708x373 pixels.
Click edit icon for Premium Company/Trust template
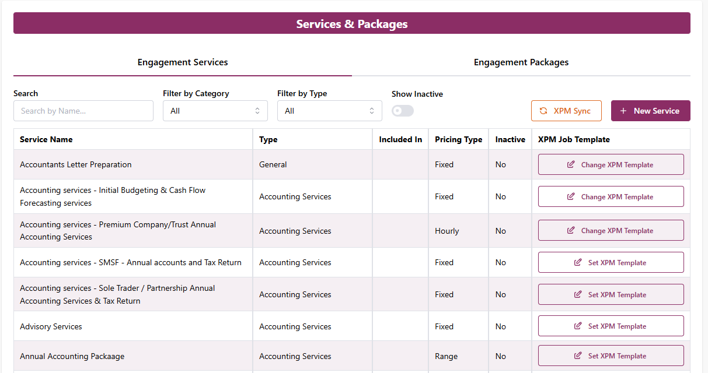(x=571, y=231)
